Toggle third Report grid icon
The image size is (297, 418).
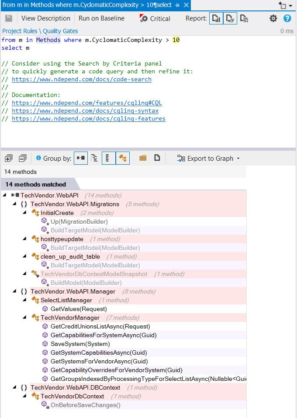click(x=244, y=18)
